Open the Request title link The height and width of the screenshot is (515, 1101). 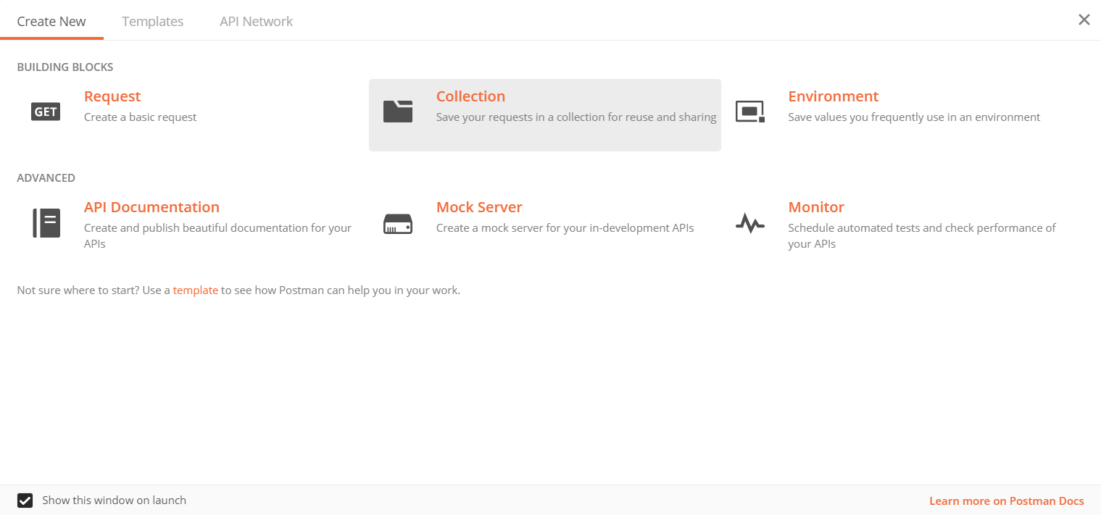coord(112,96)
